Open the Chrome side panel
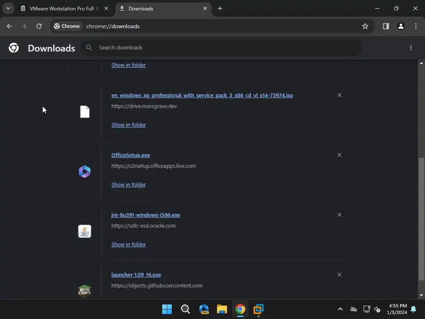Image resolution: width=425 pixels, height=319 pixels. coord(386,26)
